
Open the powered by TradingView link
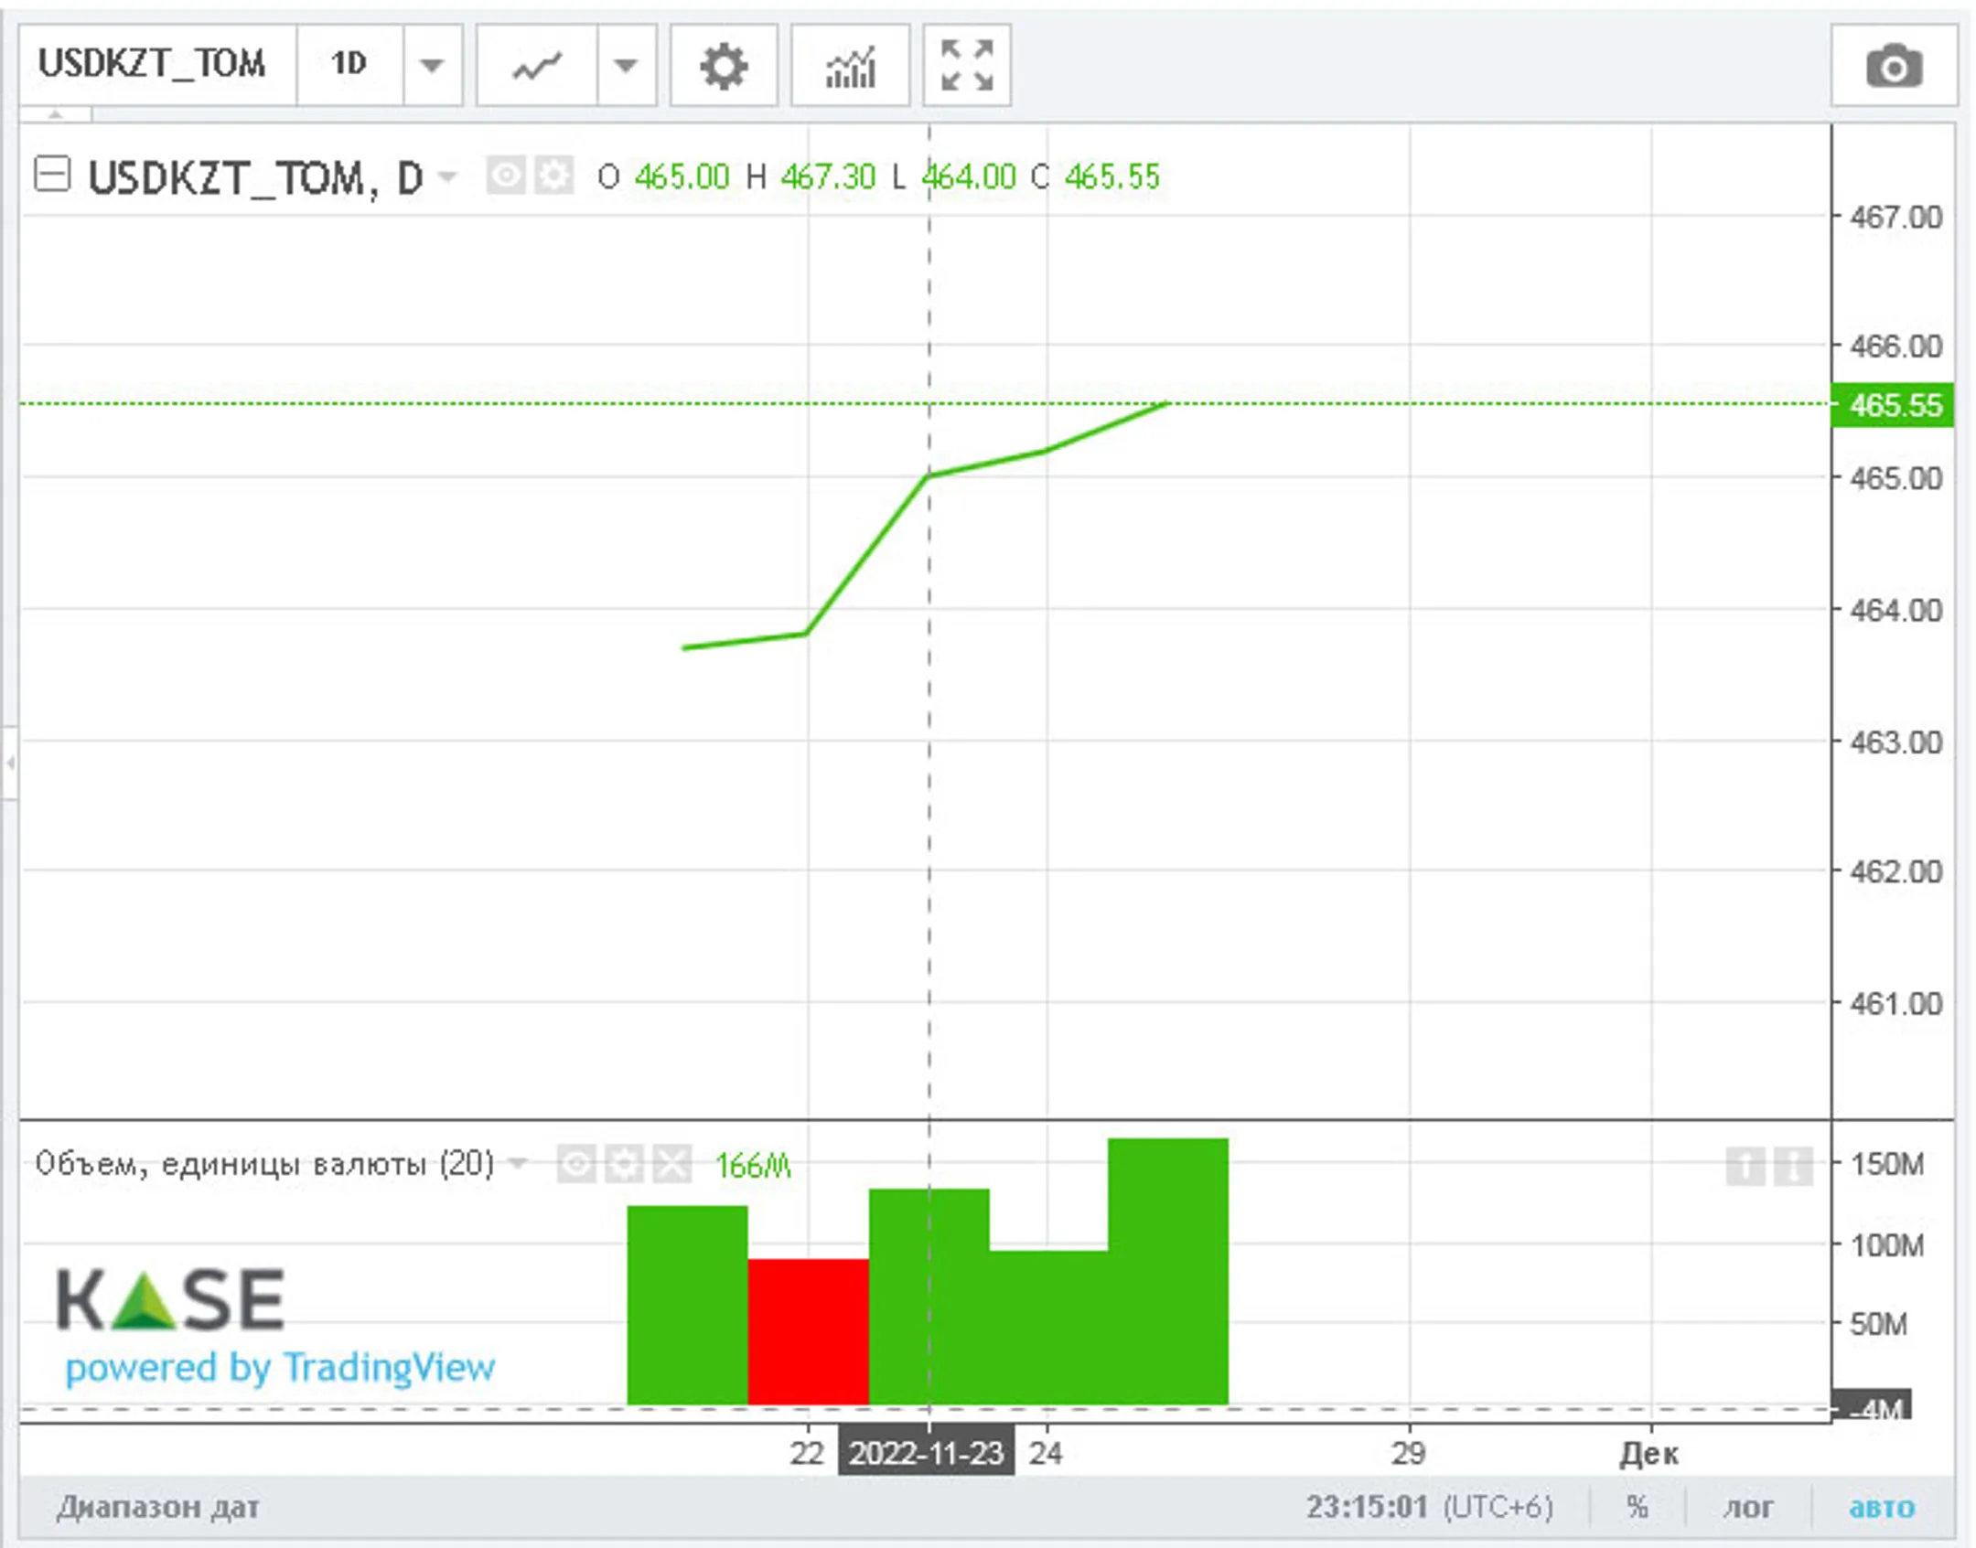pos(280,1368)
